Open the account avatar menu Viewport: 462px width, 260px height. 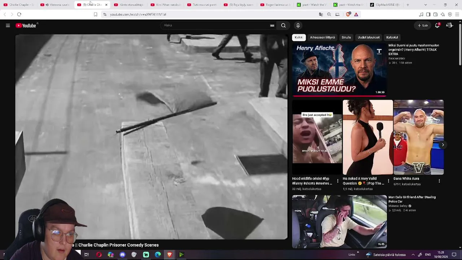[449, 25]
